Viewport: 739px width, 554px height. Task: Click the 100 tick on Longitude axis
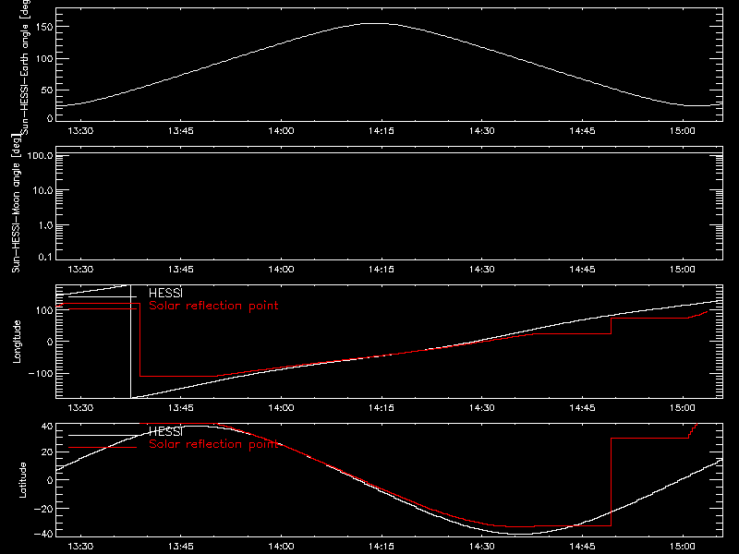(44, 310)
